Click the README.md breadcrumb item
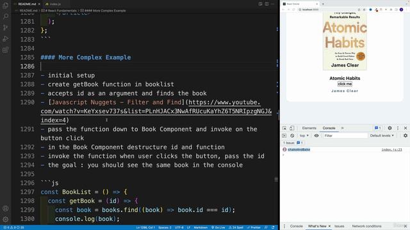The height and width of the screenshot is (230, 410). tap(28, 11)
